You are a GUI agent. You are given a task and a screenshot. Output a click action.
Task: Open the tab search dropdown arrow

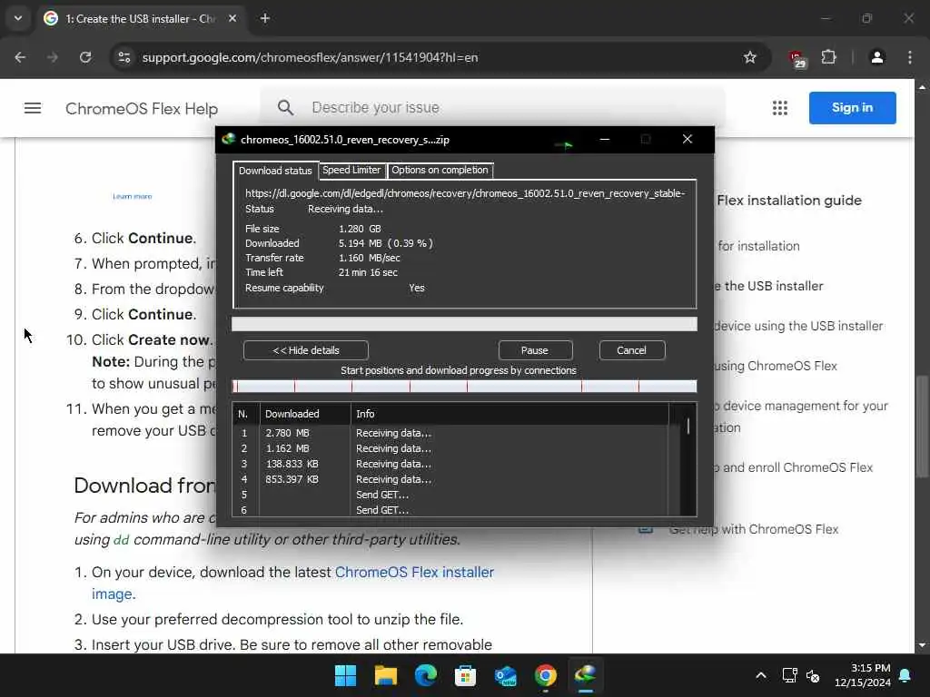click(x=18, y=18)
